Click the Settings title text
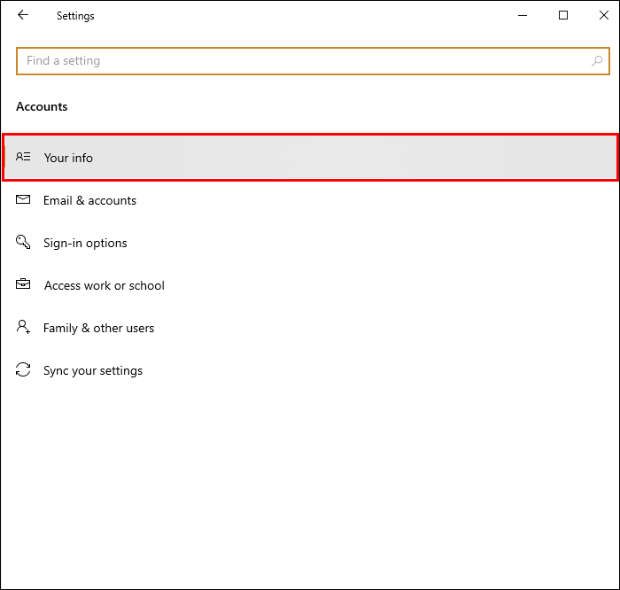This screenshot has height=590, width=620. coord(75,16)
